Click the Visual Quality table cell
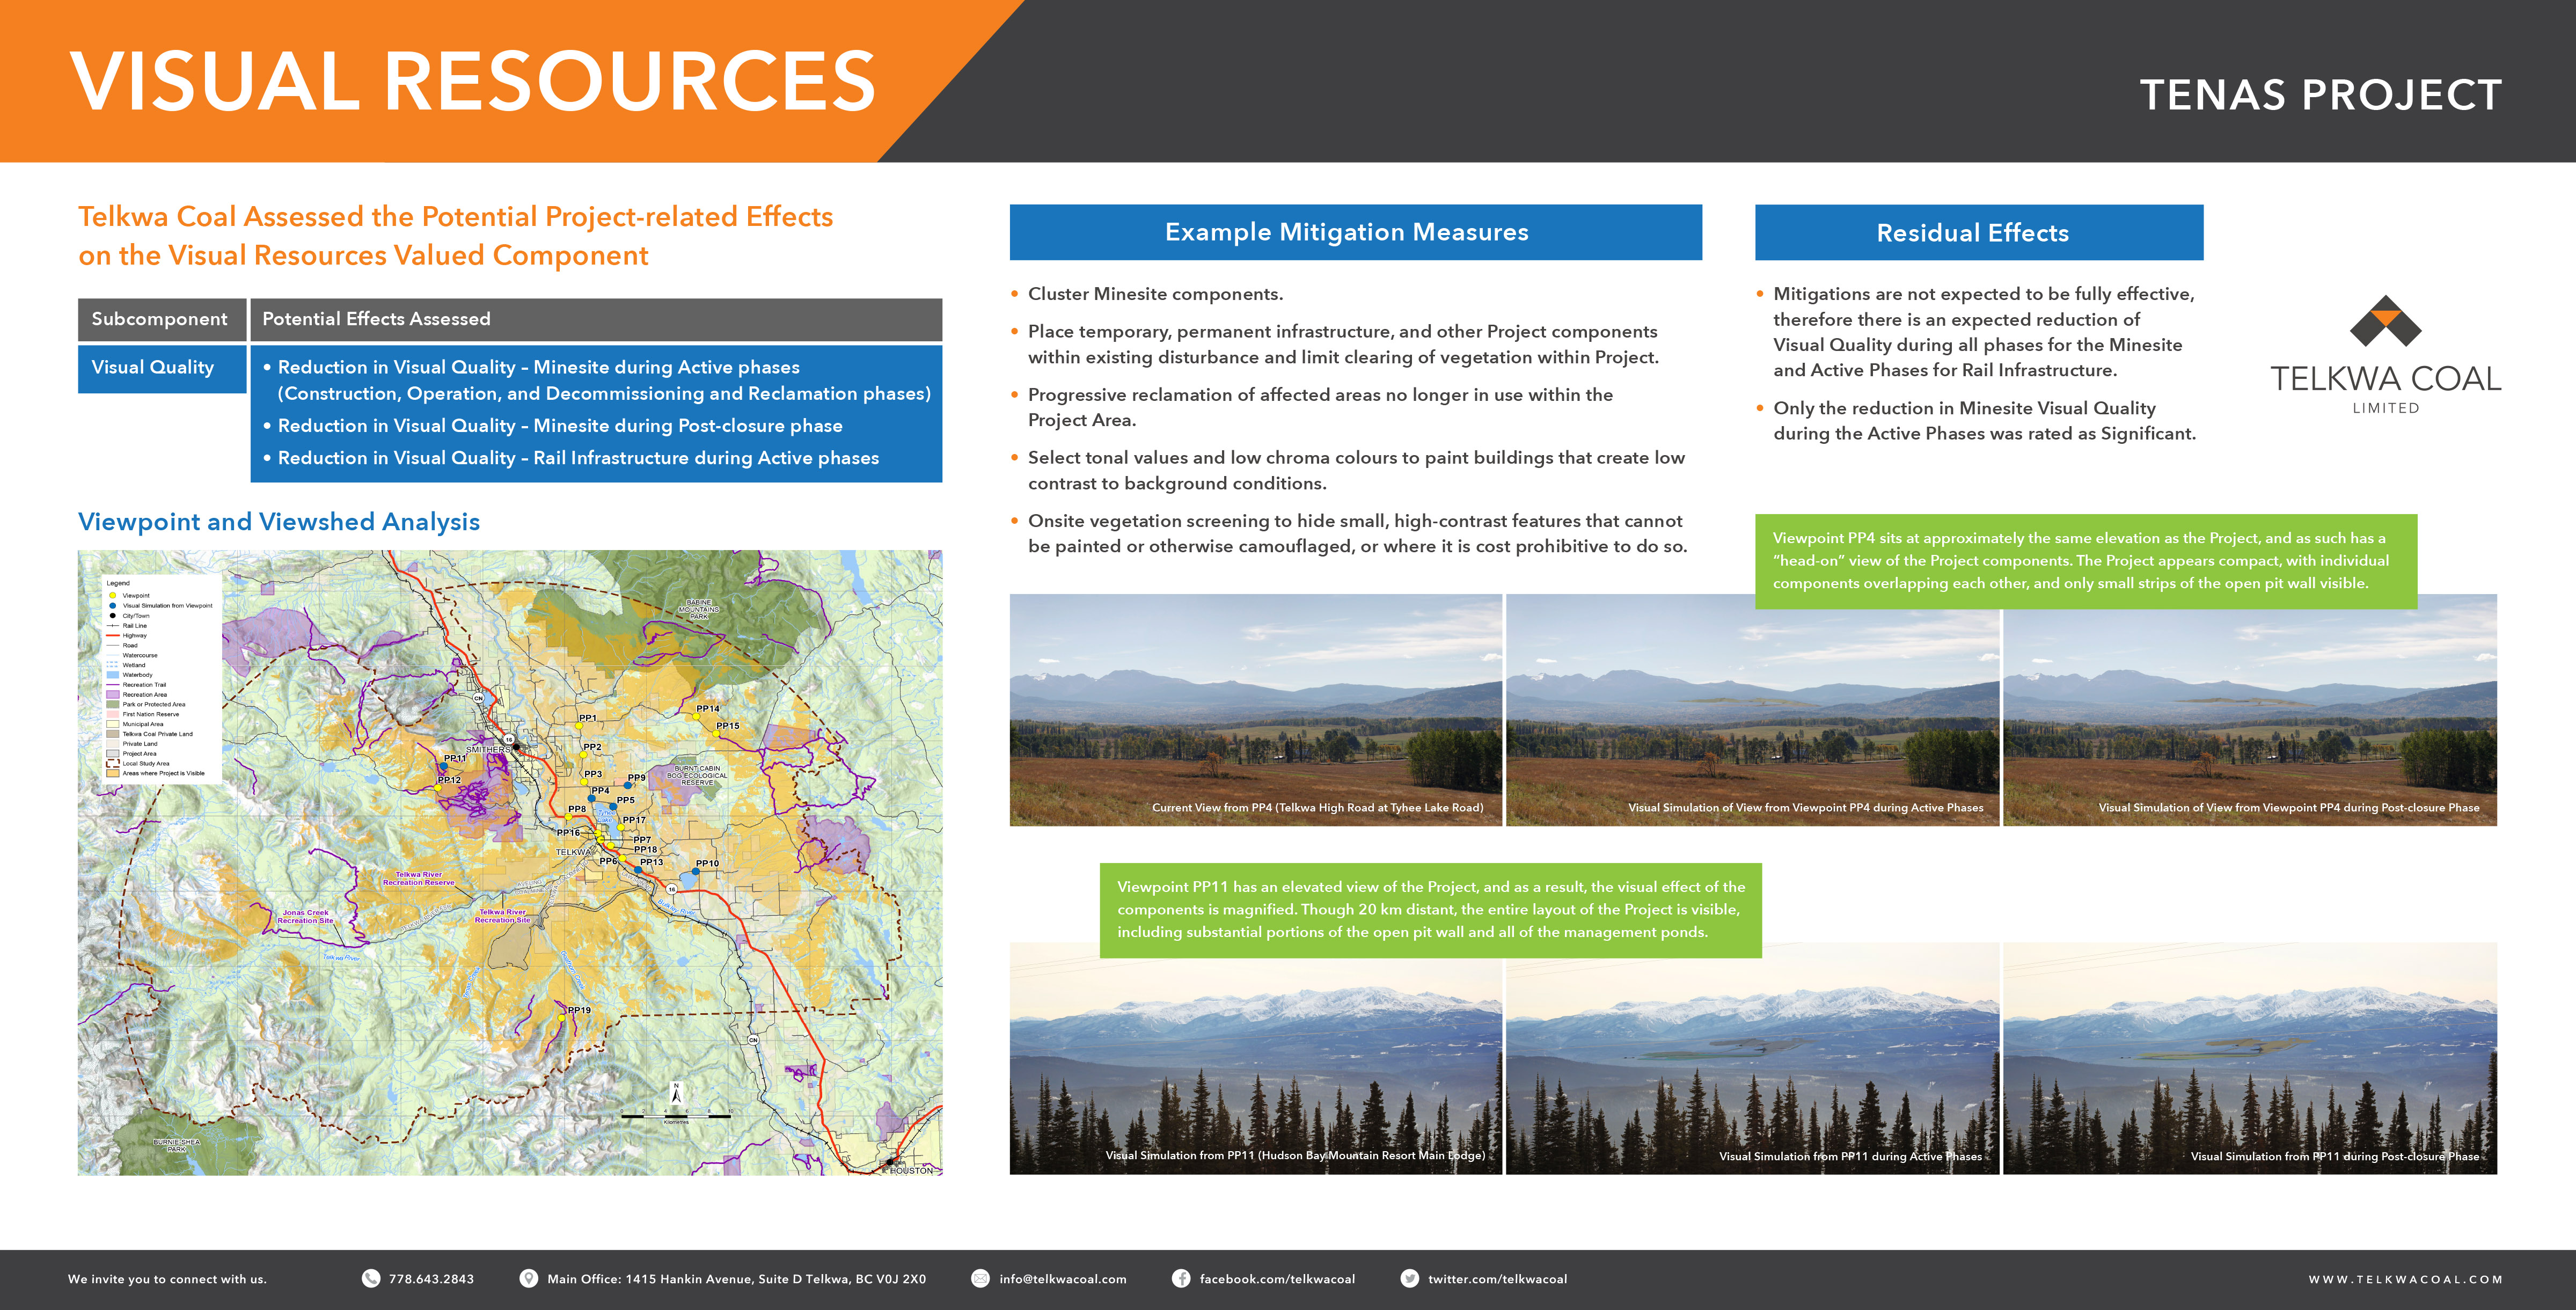The height and width of the screenshot is (1310, 2576). pos(162,368)
